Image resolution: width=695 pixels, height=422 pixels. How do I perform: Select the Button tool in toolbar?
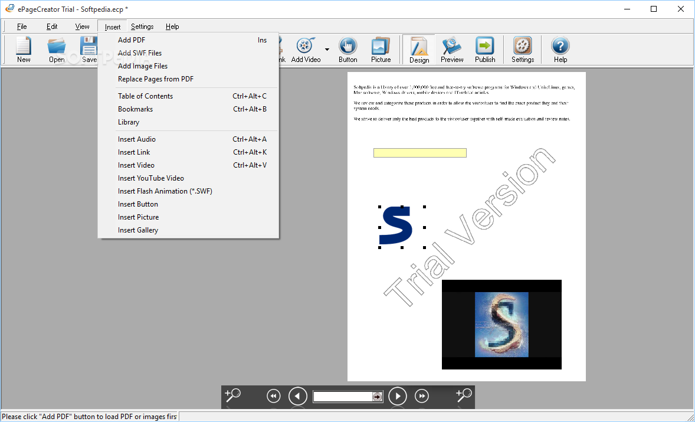coord(348,50)
